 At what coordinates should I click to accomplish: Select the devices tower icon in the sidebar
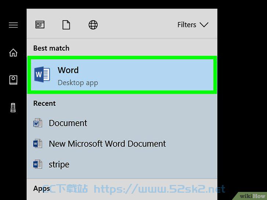pyautogui.click(x=13, y=107)
